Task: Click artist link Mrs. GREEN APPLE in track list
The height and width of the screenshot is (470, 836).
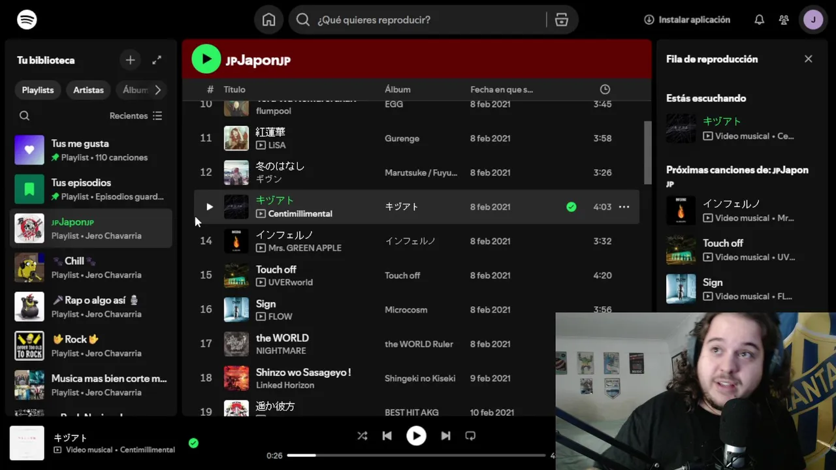Action: tap(305, 248)
